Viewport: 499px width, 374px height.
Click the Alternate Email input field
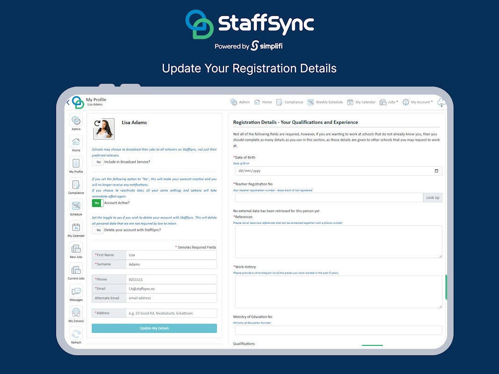tap(171, 298)
